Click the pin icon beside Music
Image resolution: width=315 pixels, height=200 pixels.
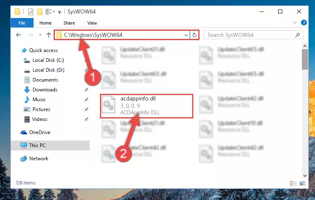86,100
